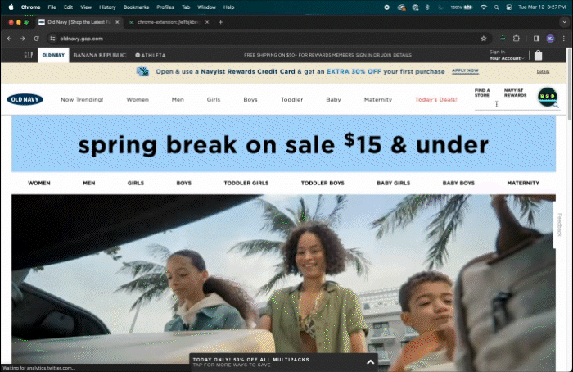The width and height of the screenshot is (573, 372).
Task: Open the shopping bag icon
Action: click(538, 55)
